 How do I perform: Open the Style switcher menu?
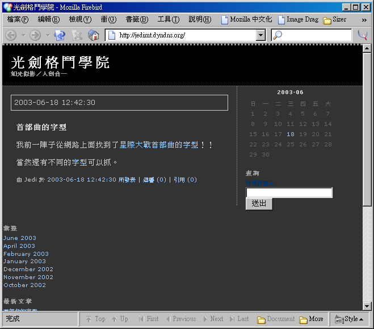point(349,319)
